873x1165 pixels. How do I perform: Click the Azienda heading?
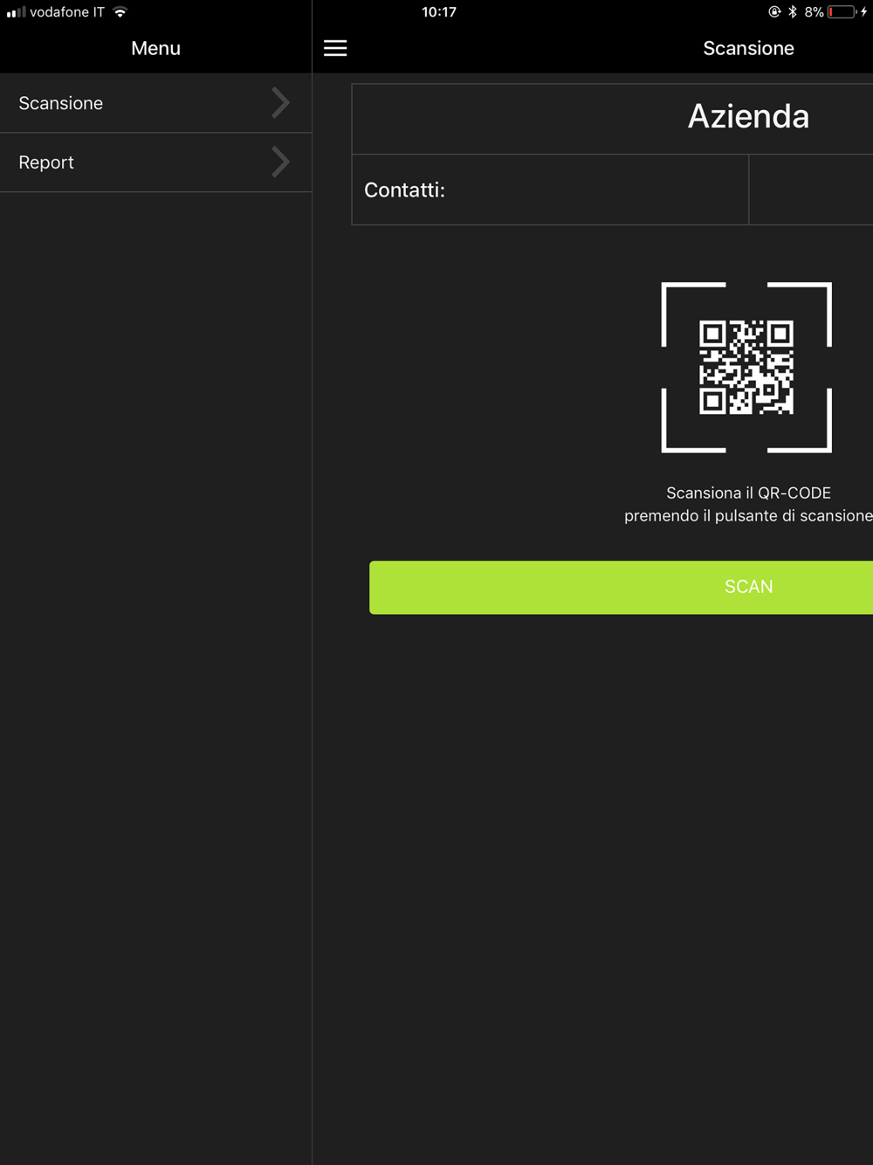click(x=748, y=116)
